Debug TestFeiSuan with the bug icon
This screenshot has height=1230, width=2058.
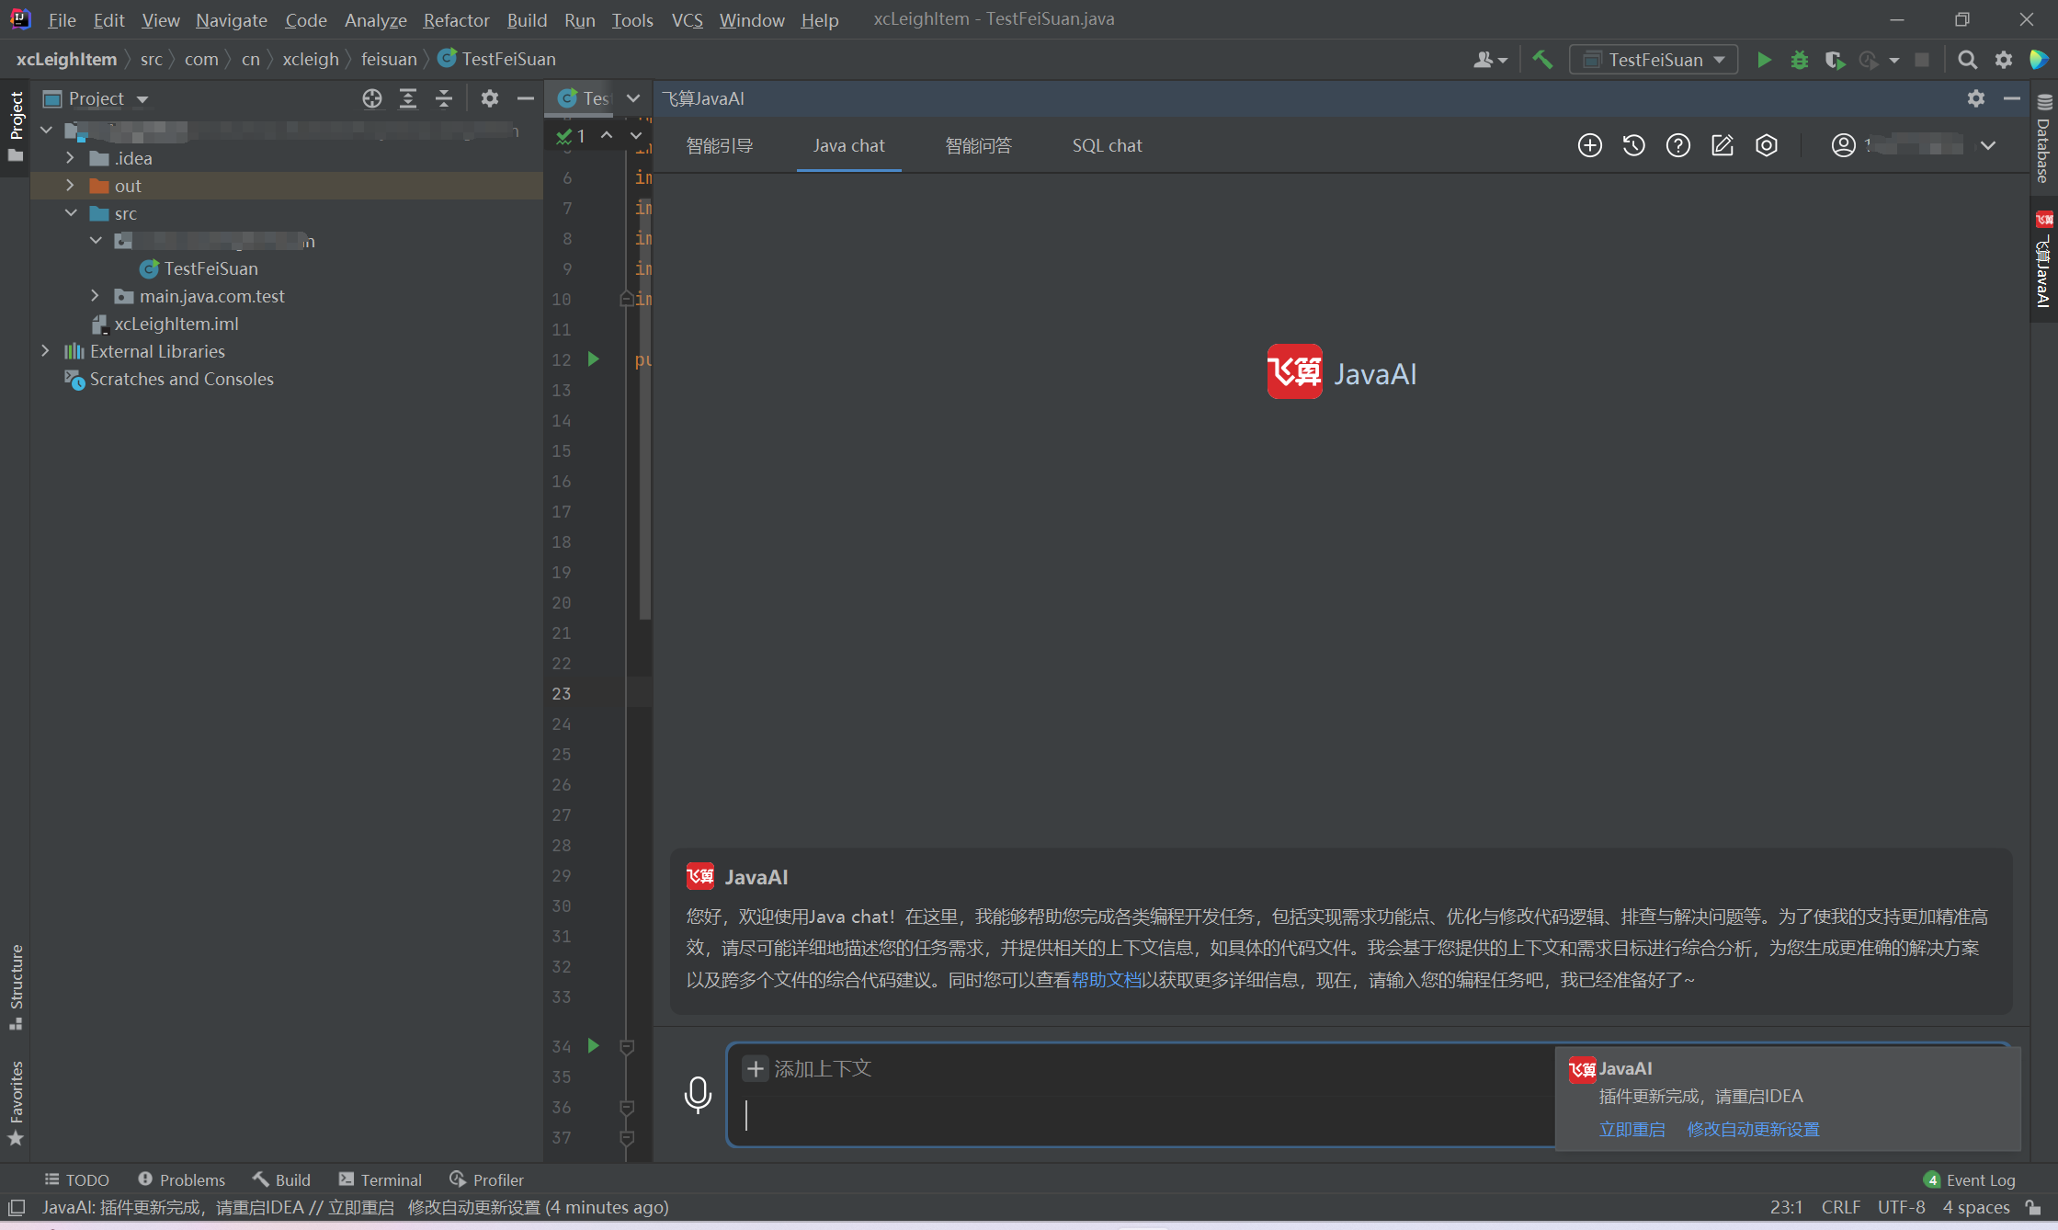(x=1799, y=60)
